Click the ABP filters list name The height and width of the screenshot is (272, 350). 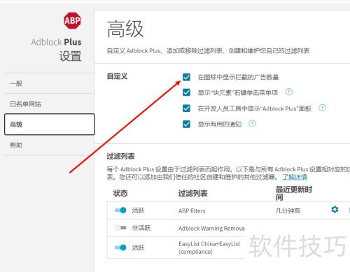point(192,211)
